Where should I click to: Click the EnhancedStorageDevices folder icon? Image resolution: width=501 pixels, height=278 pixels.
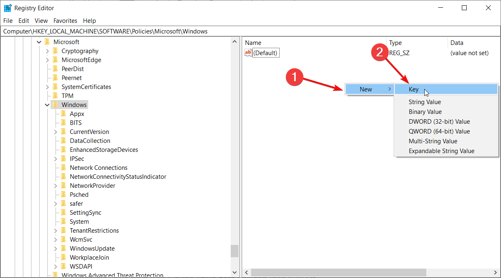tap(63, 150)
